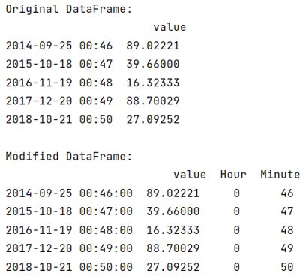
Task: Click Hour value 0 in the 2017-12-20 row
Action: point(237,248)
